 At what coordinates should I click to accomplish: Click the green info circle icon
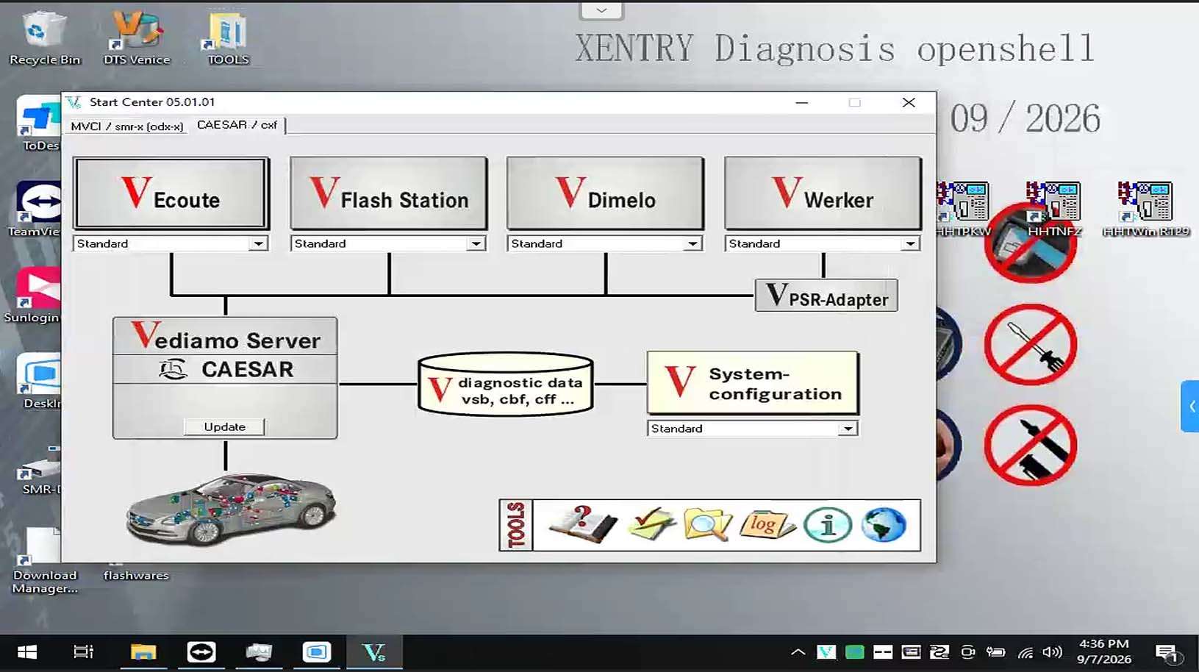(828, 525)
